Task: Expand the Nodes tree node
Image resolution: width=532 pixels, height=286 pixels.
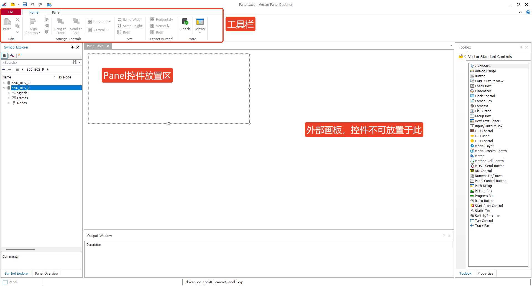Action: pyautogui.click(x=9, y=103)
